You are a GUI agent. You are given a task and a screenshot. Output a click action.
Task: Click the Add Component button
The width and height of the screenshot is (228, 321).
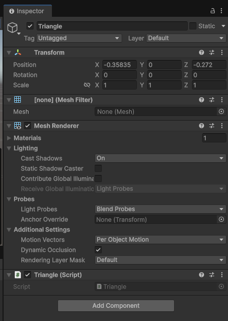[x=116, y=306]
